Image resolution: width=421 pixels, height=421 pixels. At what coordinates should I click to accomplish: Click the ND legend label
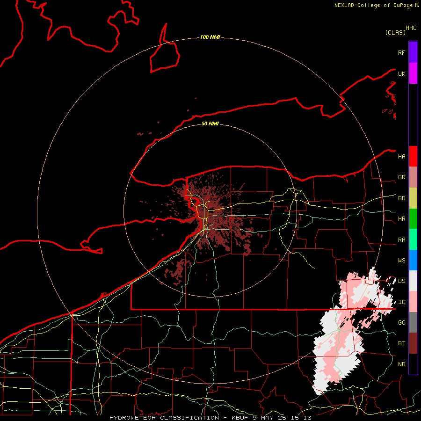point(401,364)
